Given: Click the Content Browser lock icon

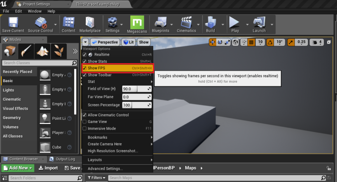Looking at the screenshot, I should (x=329, y=168).
